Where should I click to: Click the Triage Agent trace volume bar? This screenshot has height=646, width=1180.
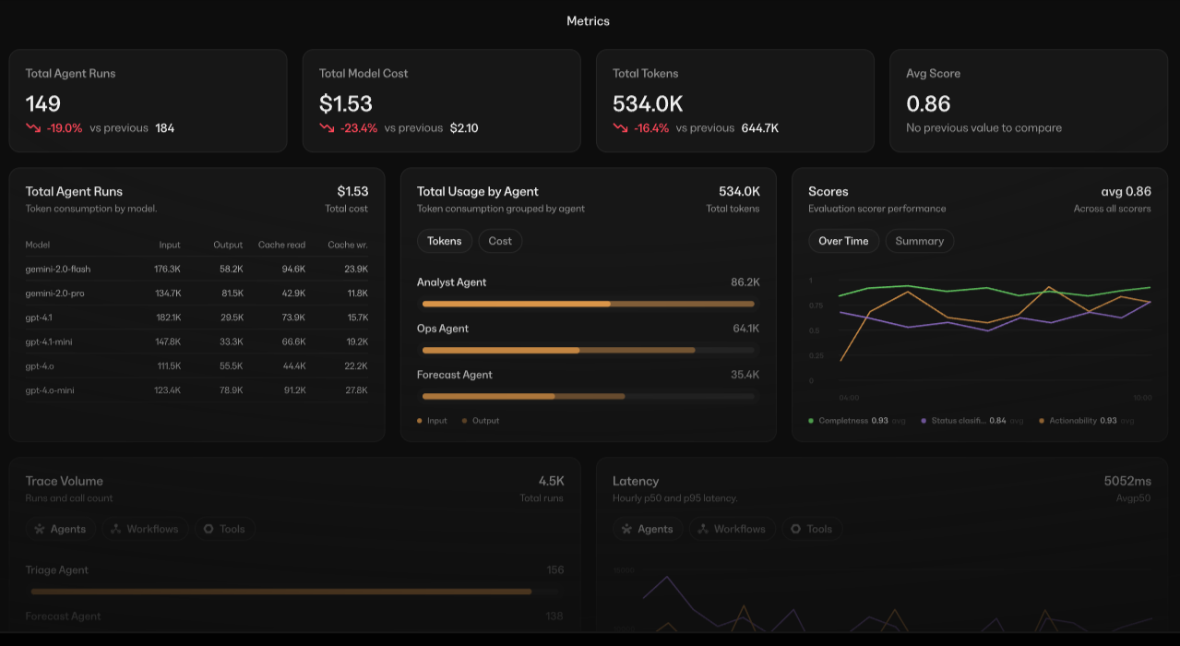click(295, 592)
